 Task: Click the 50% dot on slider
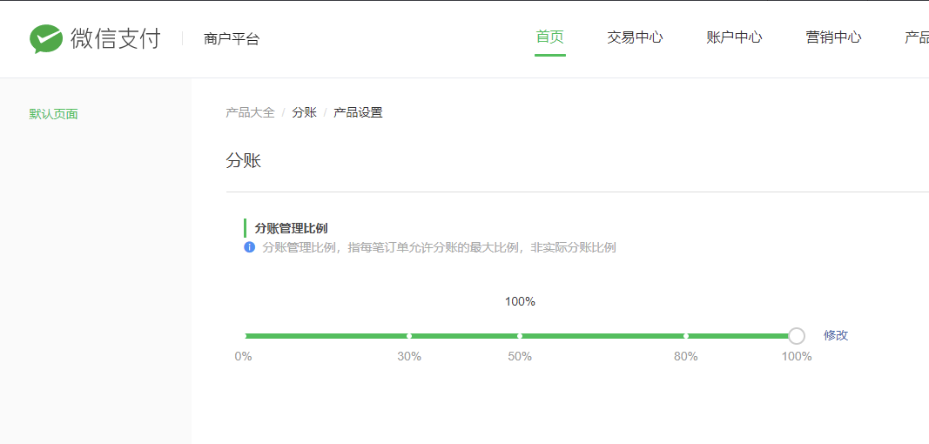coord(520,336)
